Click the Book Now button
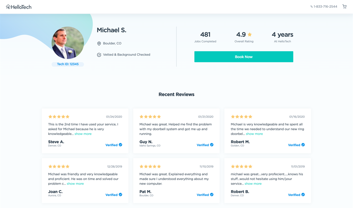 pos(243,57)
